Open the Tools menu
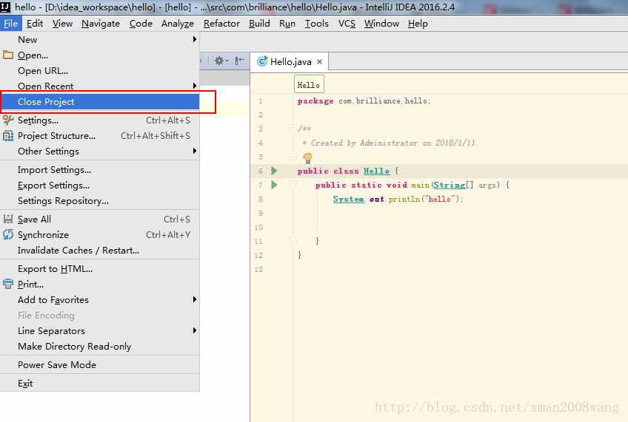This screenshot has width=628, height=422. point(317,24)
